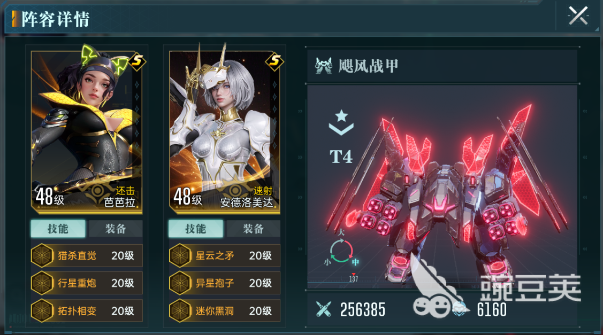The height and width of the screenshot is (335, 603).
Task: Click the crossed swords combat power icon
Action: [x=323, y=309]
